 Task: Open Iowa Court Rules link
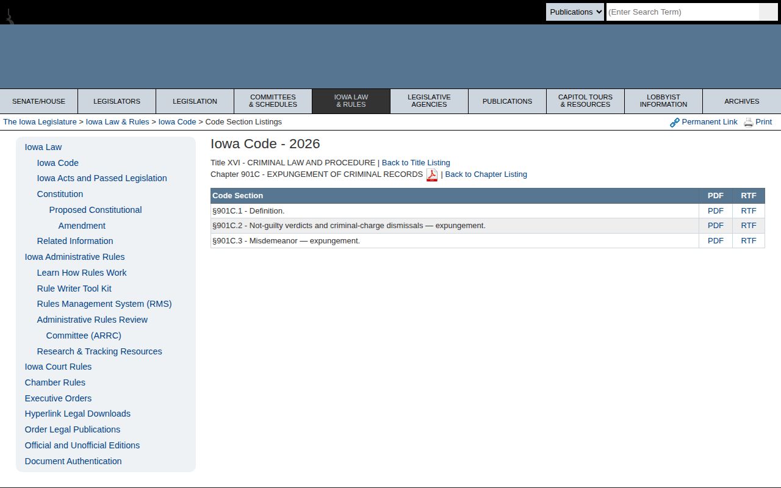(58, 367)
